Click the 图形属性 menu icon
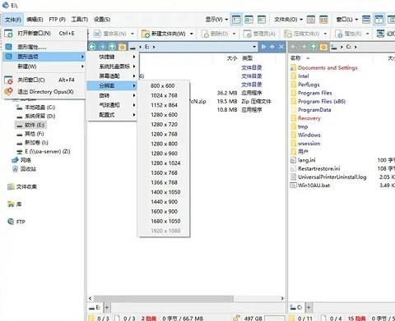This screenshot has width=395, height=321. click(x=8, y=47)
